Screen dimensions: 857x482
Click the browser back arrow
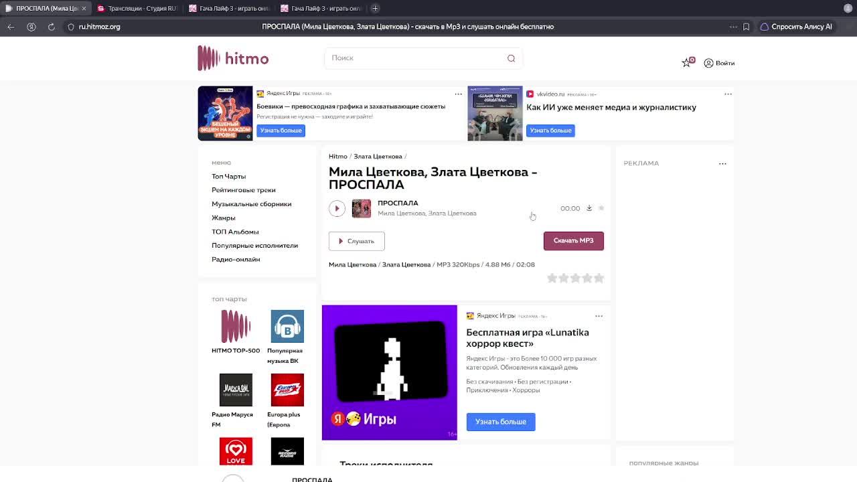[11, 27]
